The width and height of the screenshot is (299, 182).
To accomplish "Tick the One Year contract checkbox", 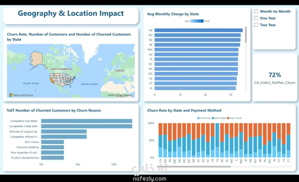I will 256,18.
